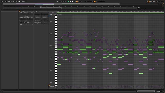The width and height of the screenshot is (165, 93).
Task: Click the 1-Kontakt track selector in status bar
Action: point(159,91)
